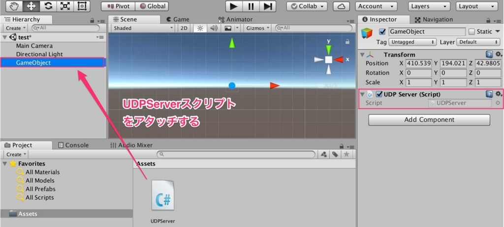
Task: Toggle Global handle rotation mode
Action: [x=152, y=6]
